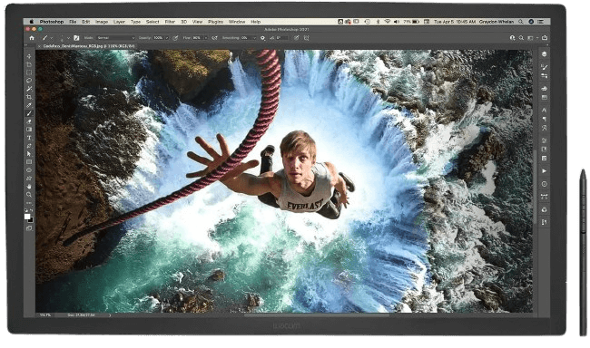The width and height of the screenshot is (590, 348).
Task: Open the Apple menu
Action: click(32, 22)
